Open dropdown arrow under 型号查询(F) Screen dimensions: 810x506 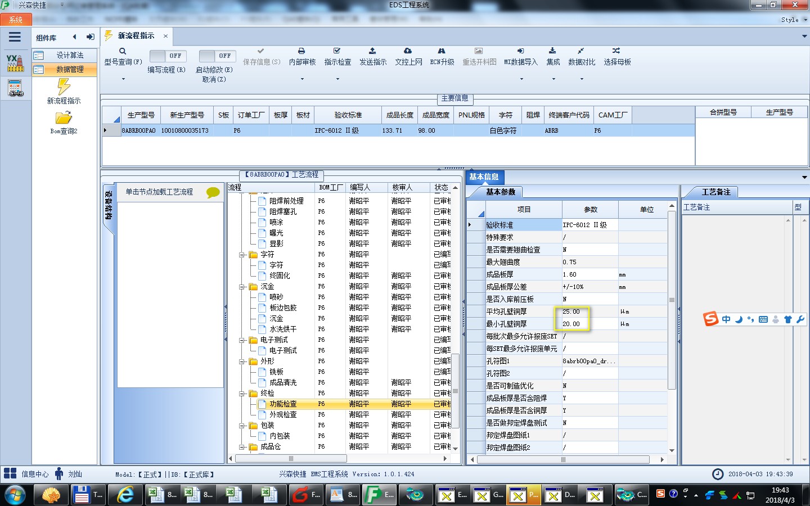[123, 79]
